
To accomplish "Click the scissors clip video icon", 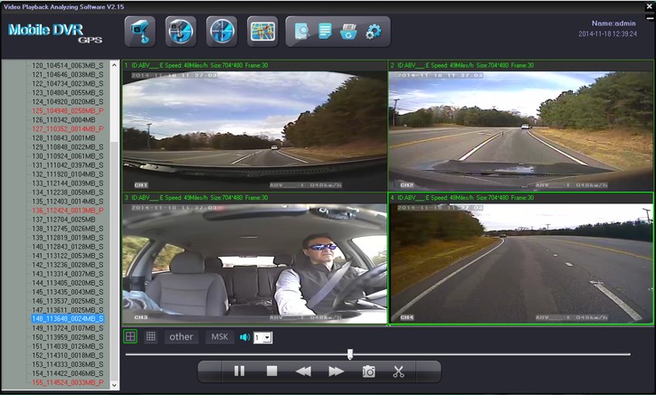I will (x=398, y=371).
